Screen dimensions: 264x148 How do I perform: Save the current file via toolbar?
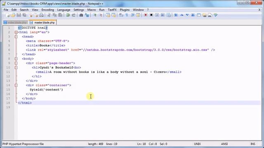(19, 15)
